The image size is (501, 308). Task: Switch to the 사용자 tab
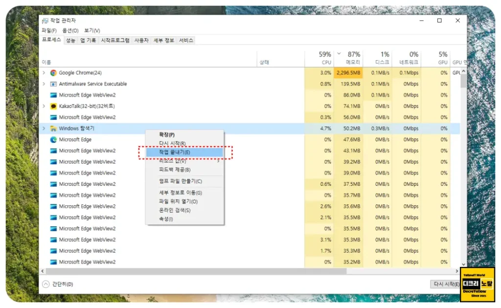(141, 40)
